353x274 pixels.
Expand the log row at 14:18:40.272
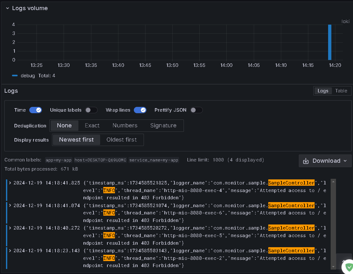(x=10, y=228)
